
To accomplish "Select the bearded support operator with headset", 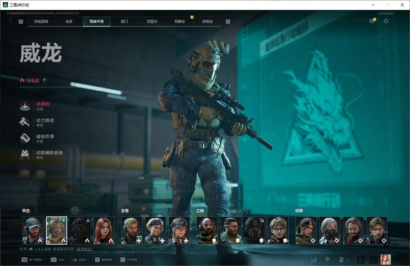I will pos(132,231).
